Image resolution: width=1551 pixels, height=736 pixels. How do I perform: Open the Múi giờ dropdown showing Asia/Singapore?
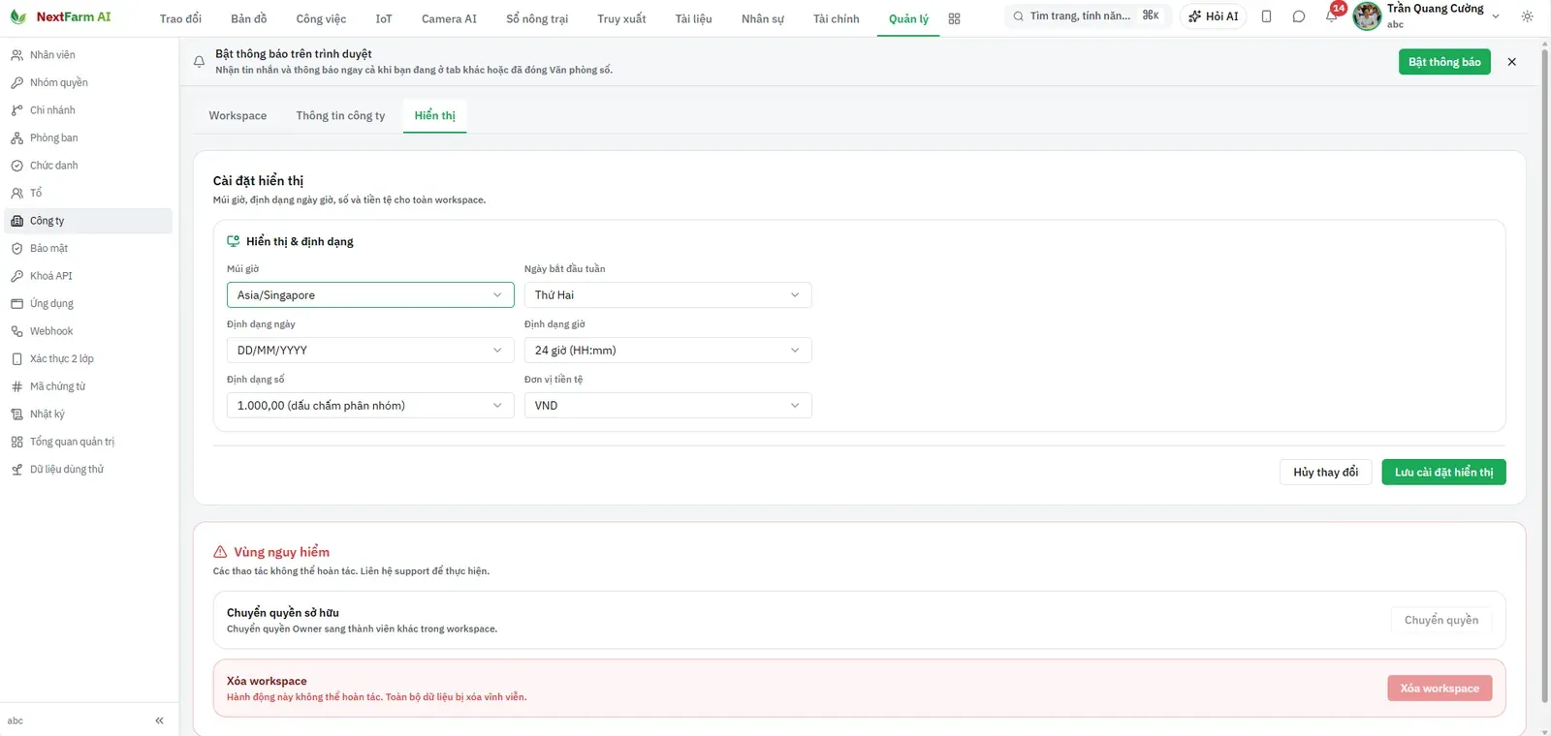[x=370, y=295]
